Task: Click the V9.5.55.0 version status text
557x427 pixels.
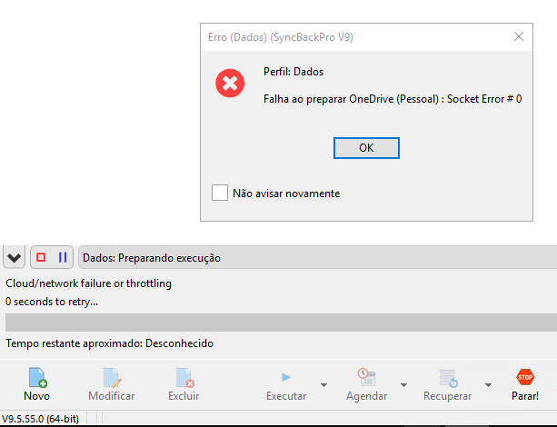Action: point(40,419)
